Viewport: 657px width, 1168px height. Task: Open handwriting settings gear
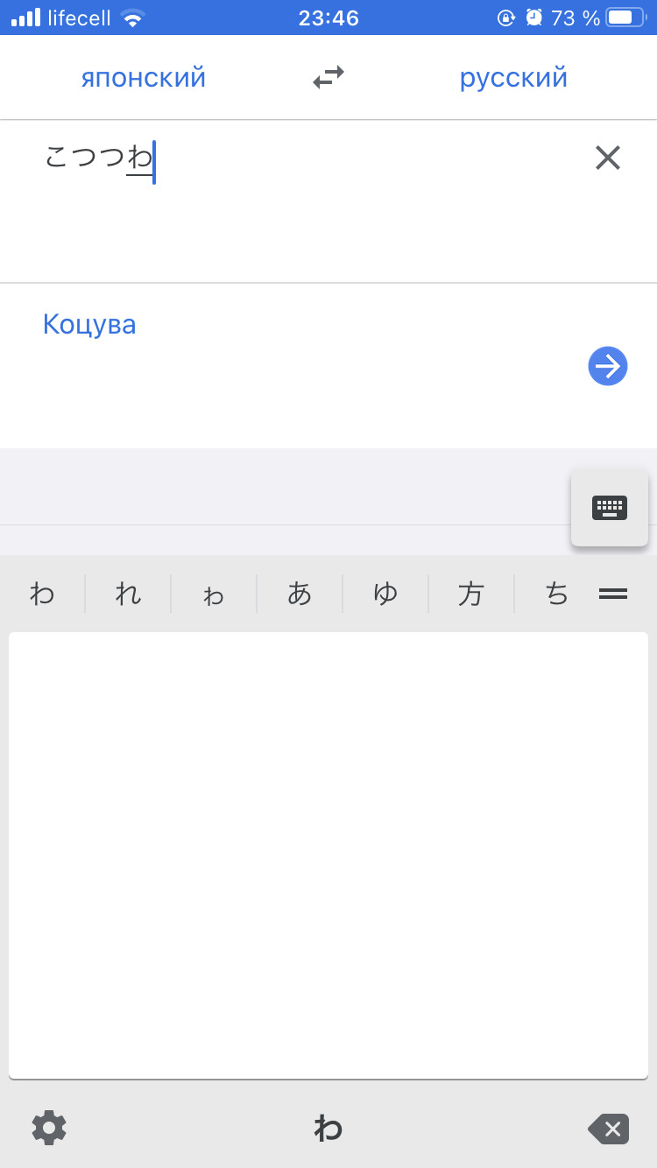tap(49, 1128)
